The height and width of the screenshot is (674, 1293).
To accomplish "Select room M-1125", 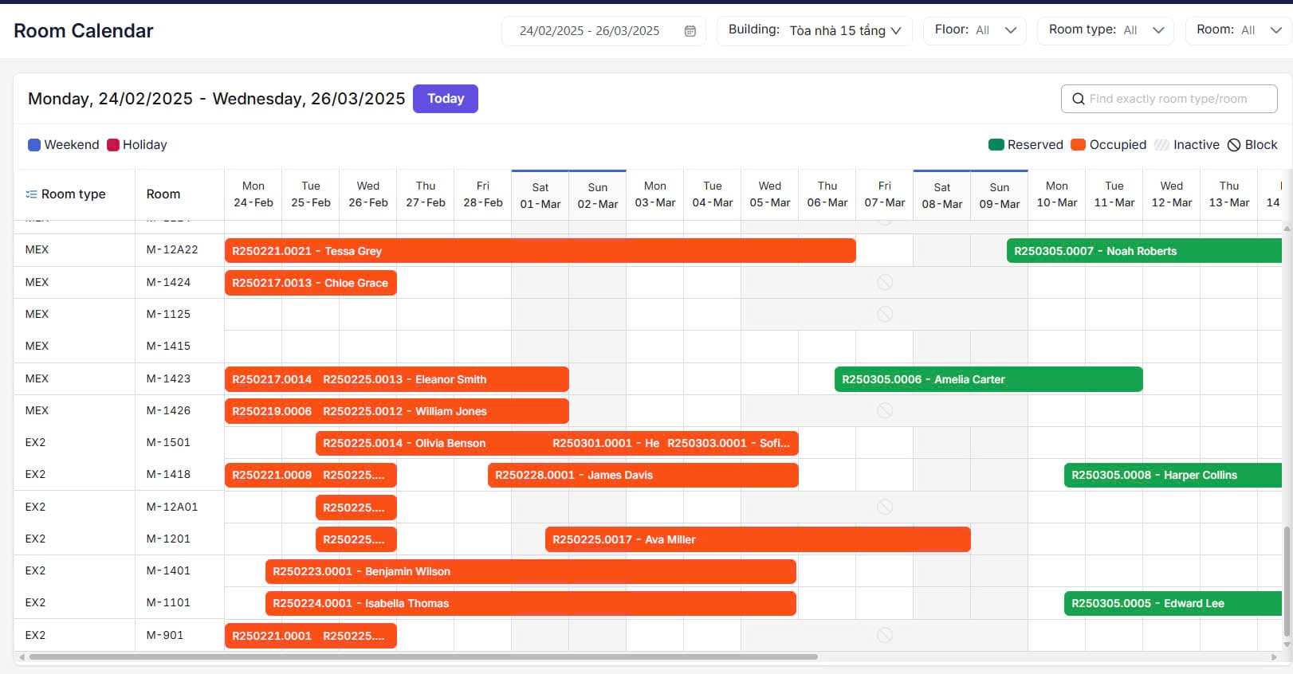I will click(169, 314).
